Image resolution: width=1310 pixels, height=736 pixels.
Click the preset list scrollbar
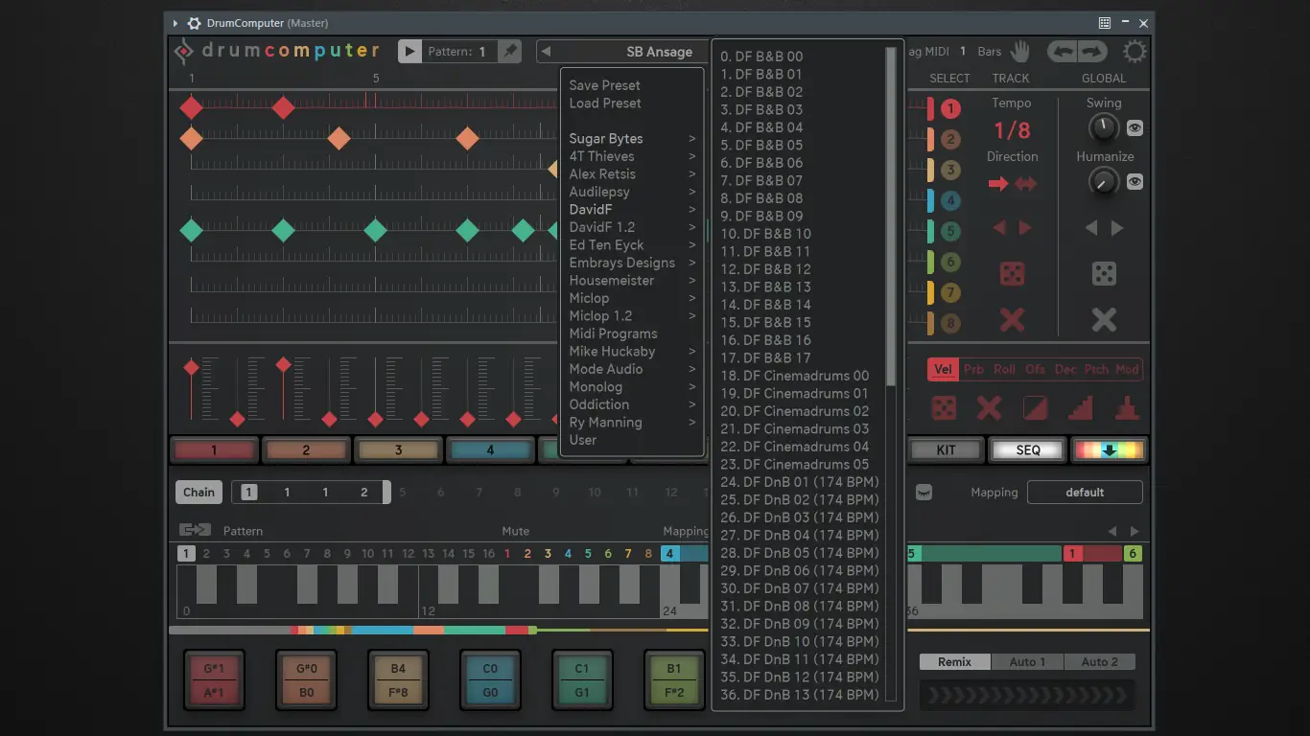(x=891, y=216)
